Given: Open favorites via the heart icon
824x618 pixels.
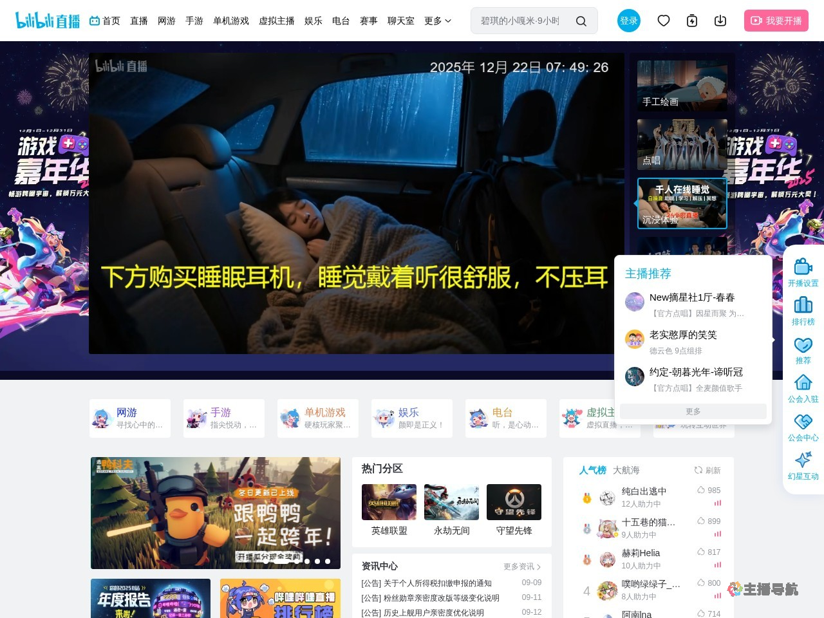Looking at the screenshot, I should click(x=664, y=21).
